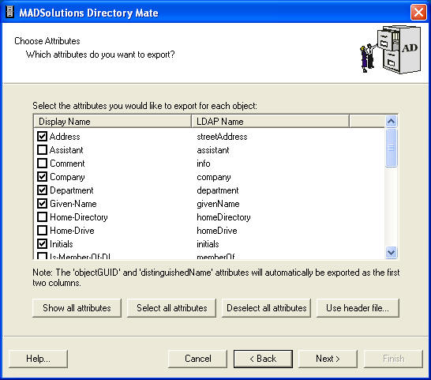Click the AD filing cabinet wizard graphic
Image resolution: width=431 pixels, height=380 pixels.
point(390,50)
